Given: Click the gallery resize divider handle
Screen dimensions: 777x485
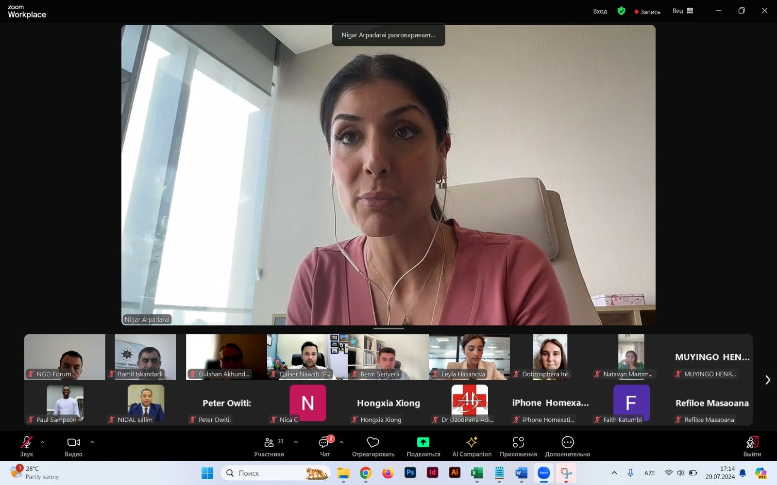Looking at the screenshot, I should coord(388,329).
